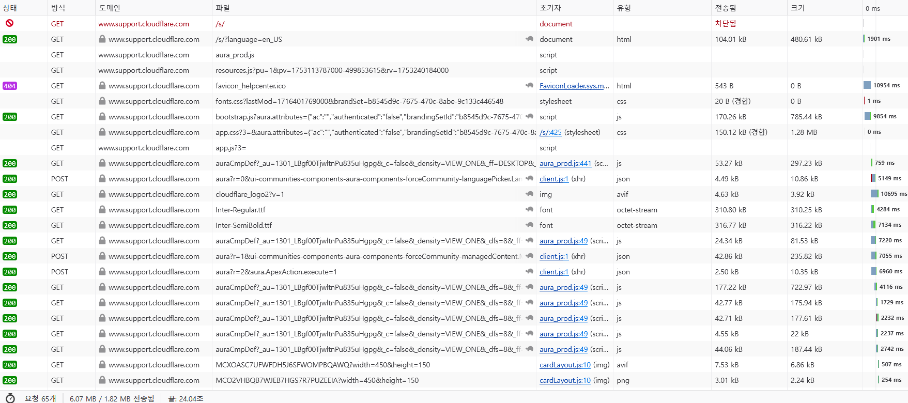908x403 pixels.
Task: Sort by the 전송됨 column header
Action: (726, 8)
